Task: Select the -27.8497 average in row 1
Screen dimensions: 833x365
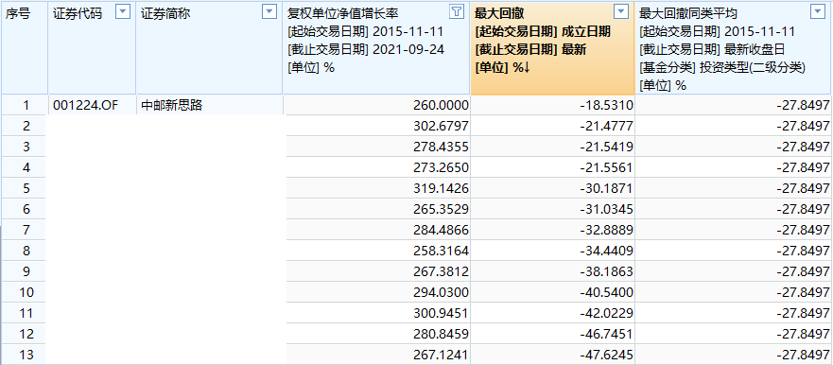Action: 803,106
